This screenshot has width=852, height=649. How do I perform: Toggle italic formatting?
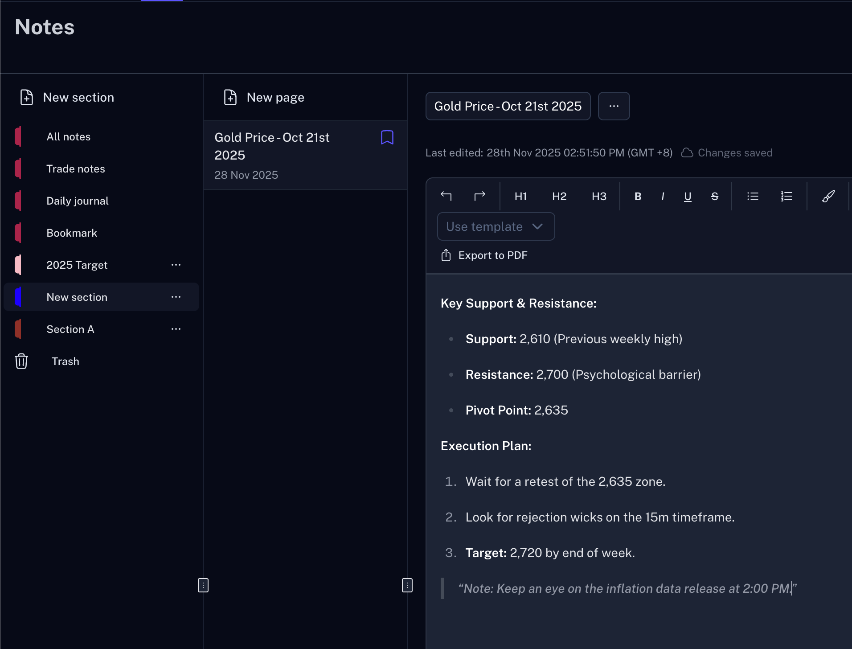[x=662, y=196]
